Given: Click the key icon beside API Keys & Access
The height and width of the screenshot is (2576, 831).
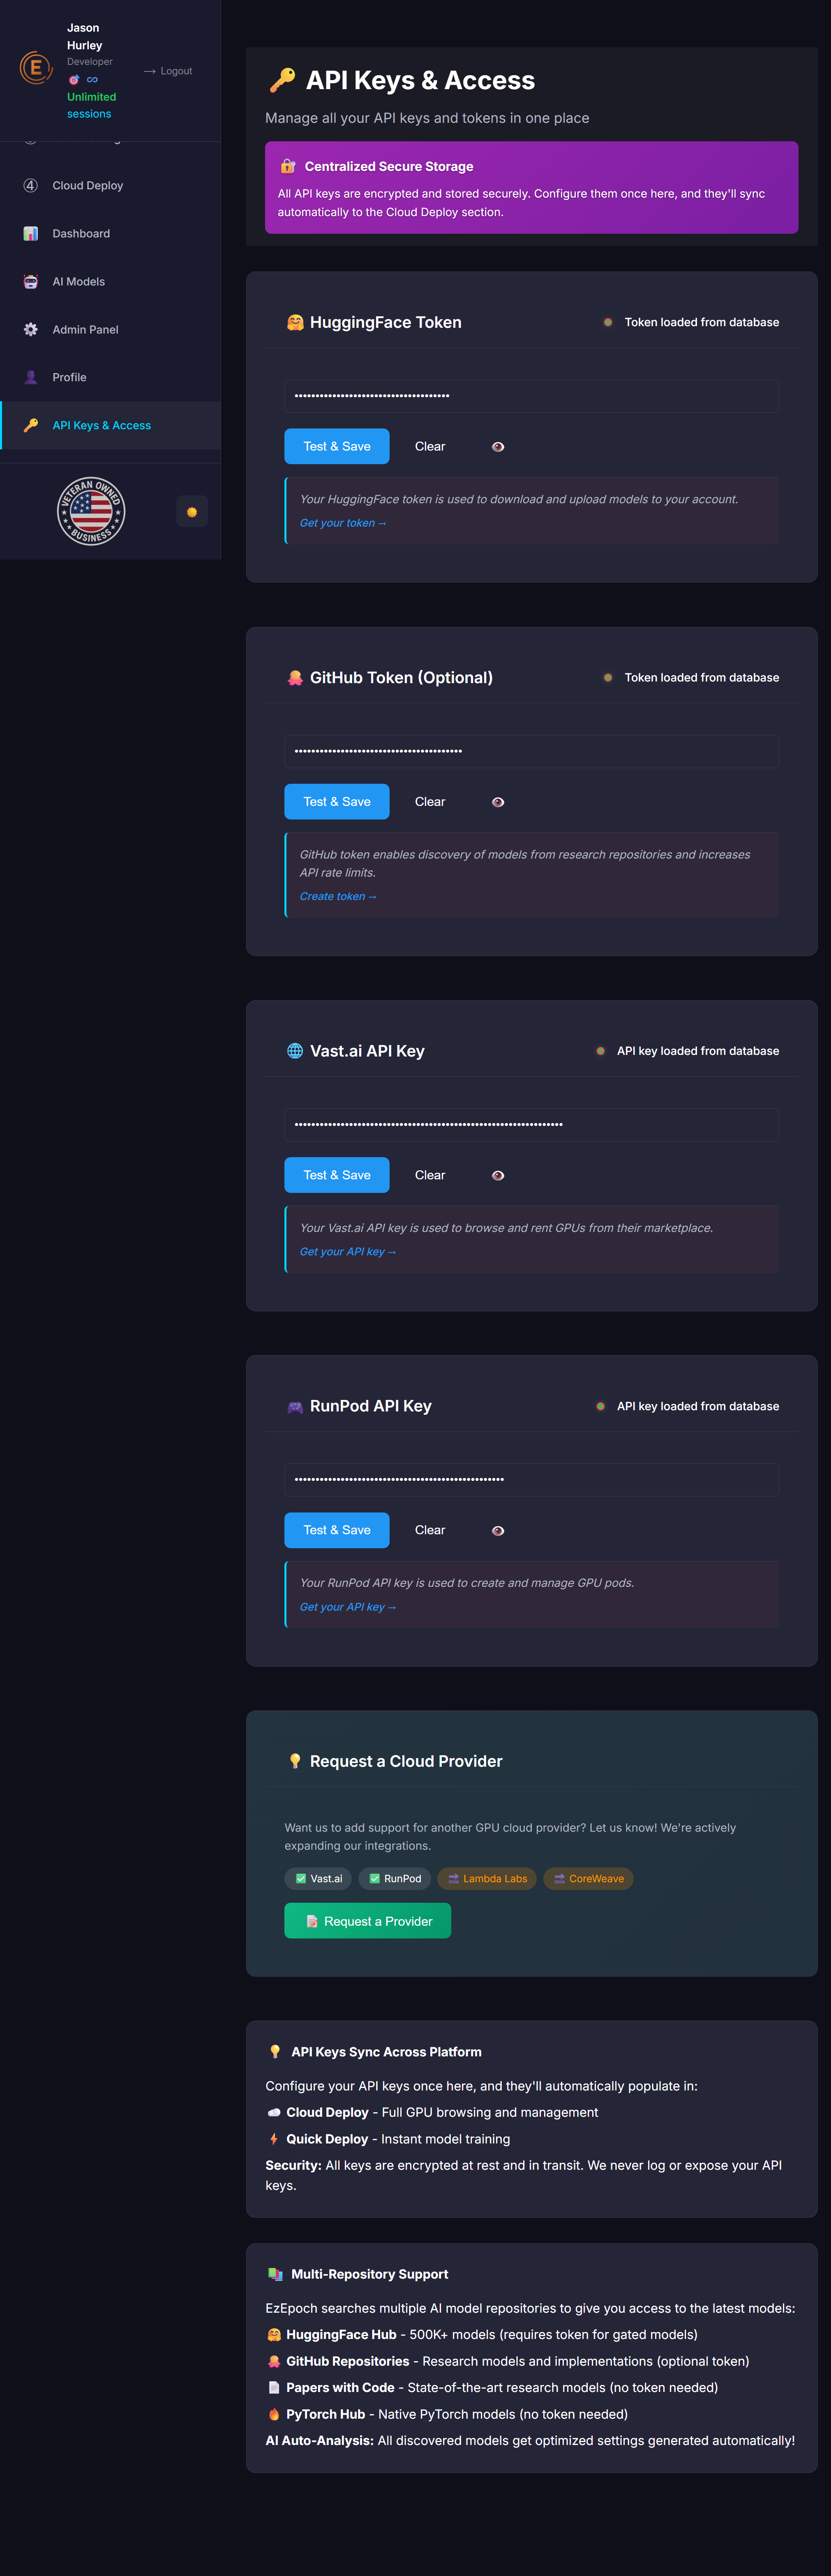Looking at the screenshot, I should (31, 425).
